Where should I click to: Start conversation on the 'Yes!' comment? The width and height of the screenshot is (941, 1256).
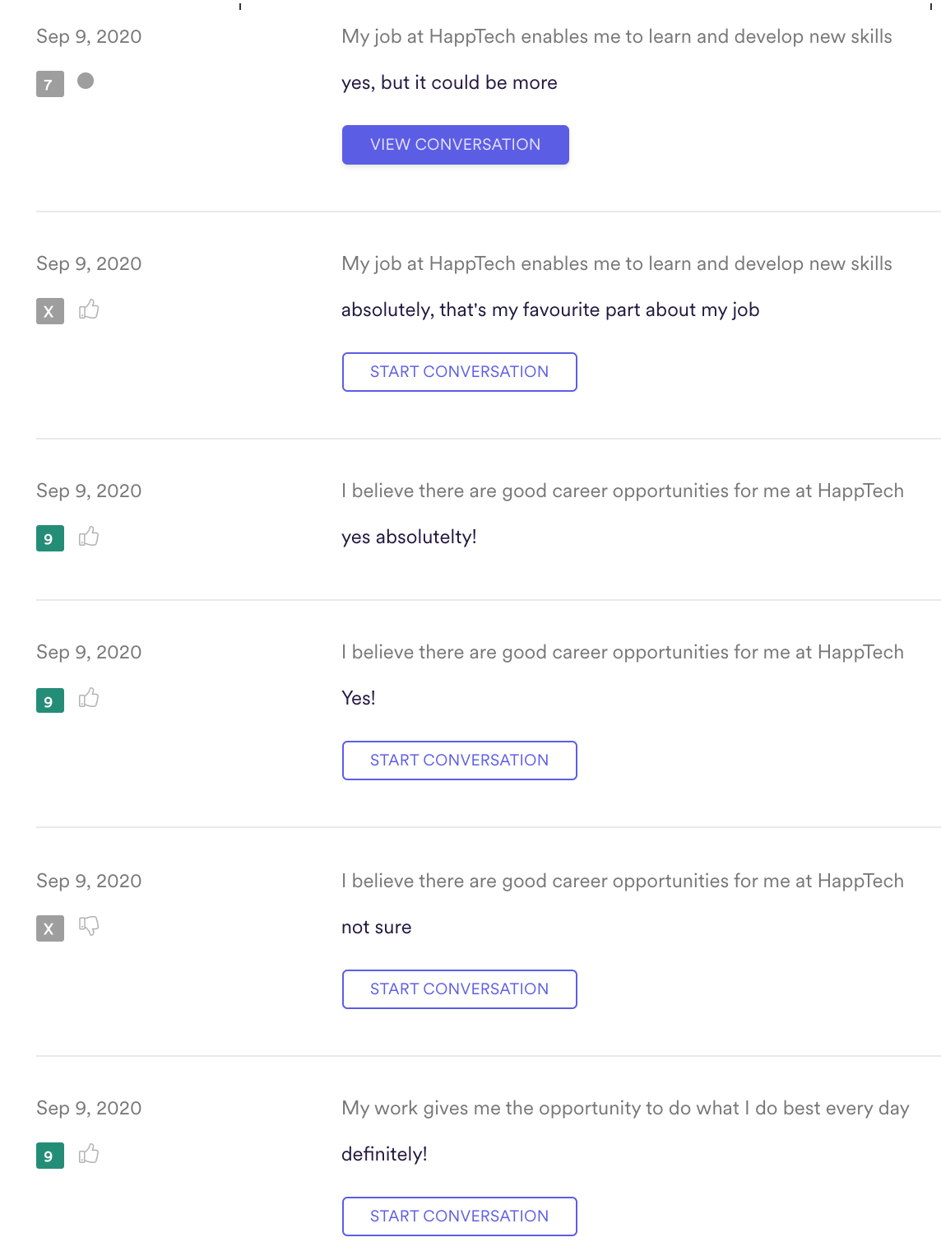tap(459, 761)
